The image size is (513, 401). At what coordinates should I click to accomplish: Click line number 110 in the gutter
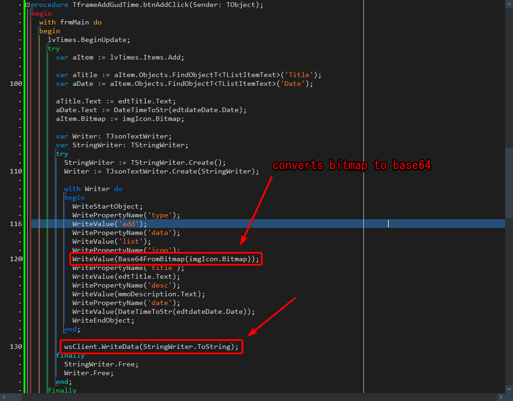[x=16, y=171]
